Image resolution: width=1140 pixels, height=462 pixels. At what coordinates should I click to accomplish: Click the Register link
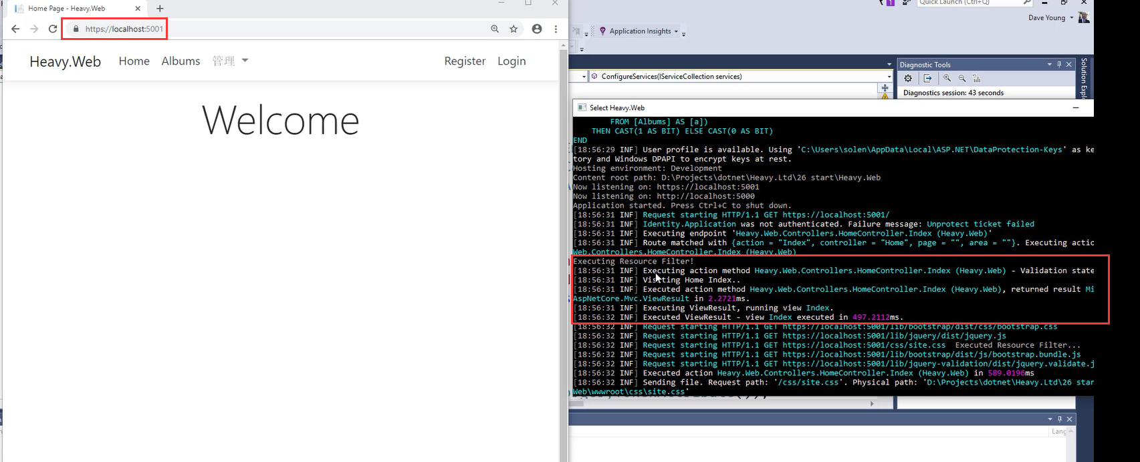(x=465, y=61)
